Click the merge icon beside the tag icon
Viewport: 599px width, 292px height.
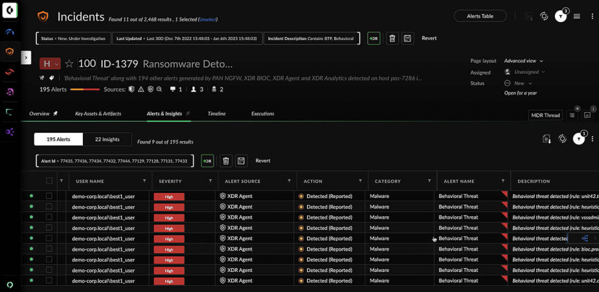click(x=42, y=78)
